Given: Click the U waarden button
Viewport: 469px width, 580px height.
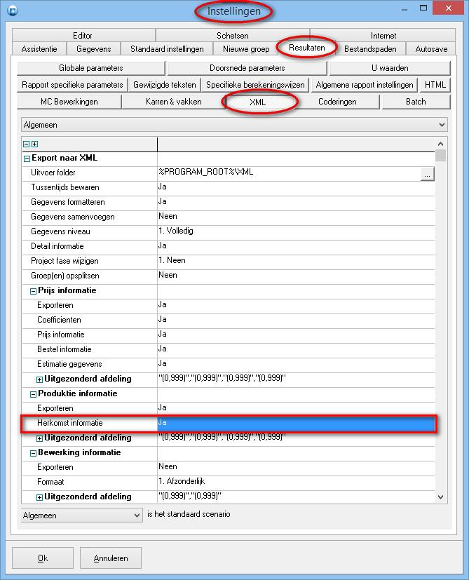Looking at the screenshot, I should pyautogui.click(x=390, y=68).
